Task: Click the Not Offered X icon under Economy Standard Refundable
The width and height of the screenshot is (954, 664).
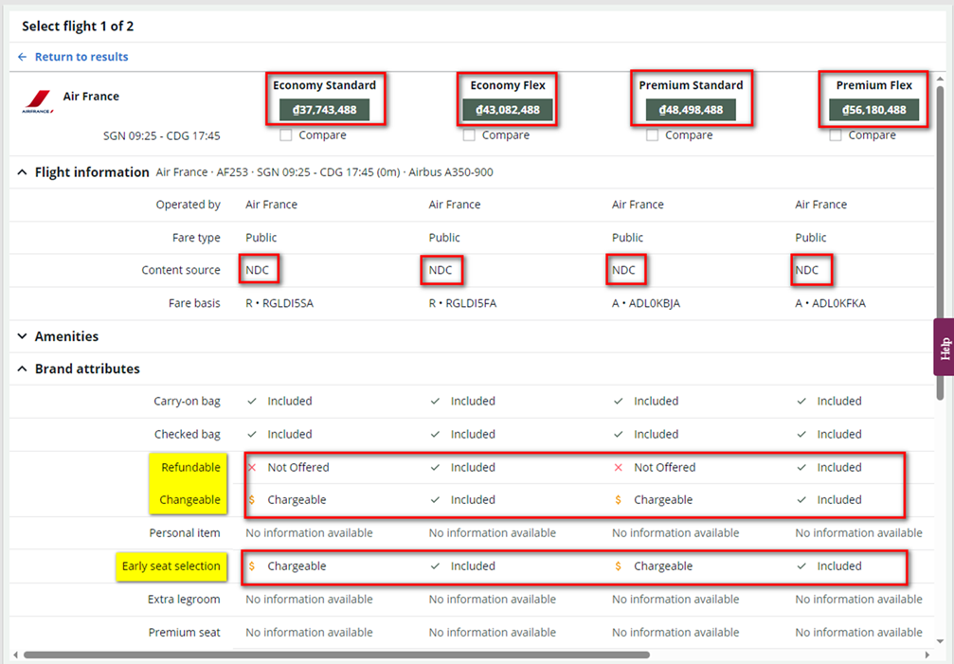Action: (x=252, y=468)
